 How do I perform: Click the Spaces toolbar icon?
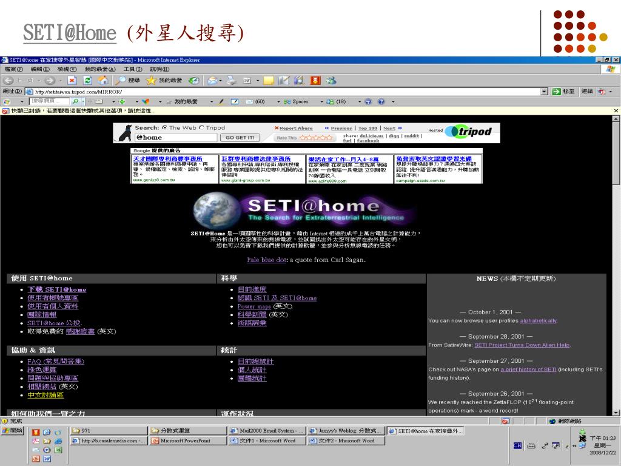click(x=287, y=101)
